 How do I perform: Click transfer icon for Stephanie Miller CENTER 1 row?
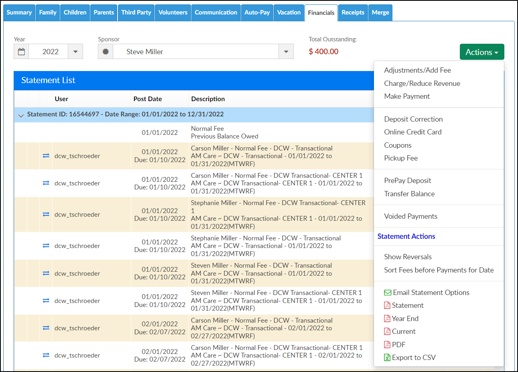tap(46, 214)
